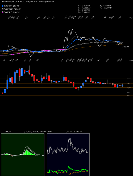The height and width of the screenshot is (176, 133).
Task: Click the 'Pre V: 0.011 M' volume text
Action: click(x=105, y=8)
